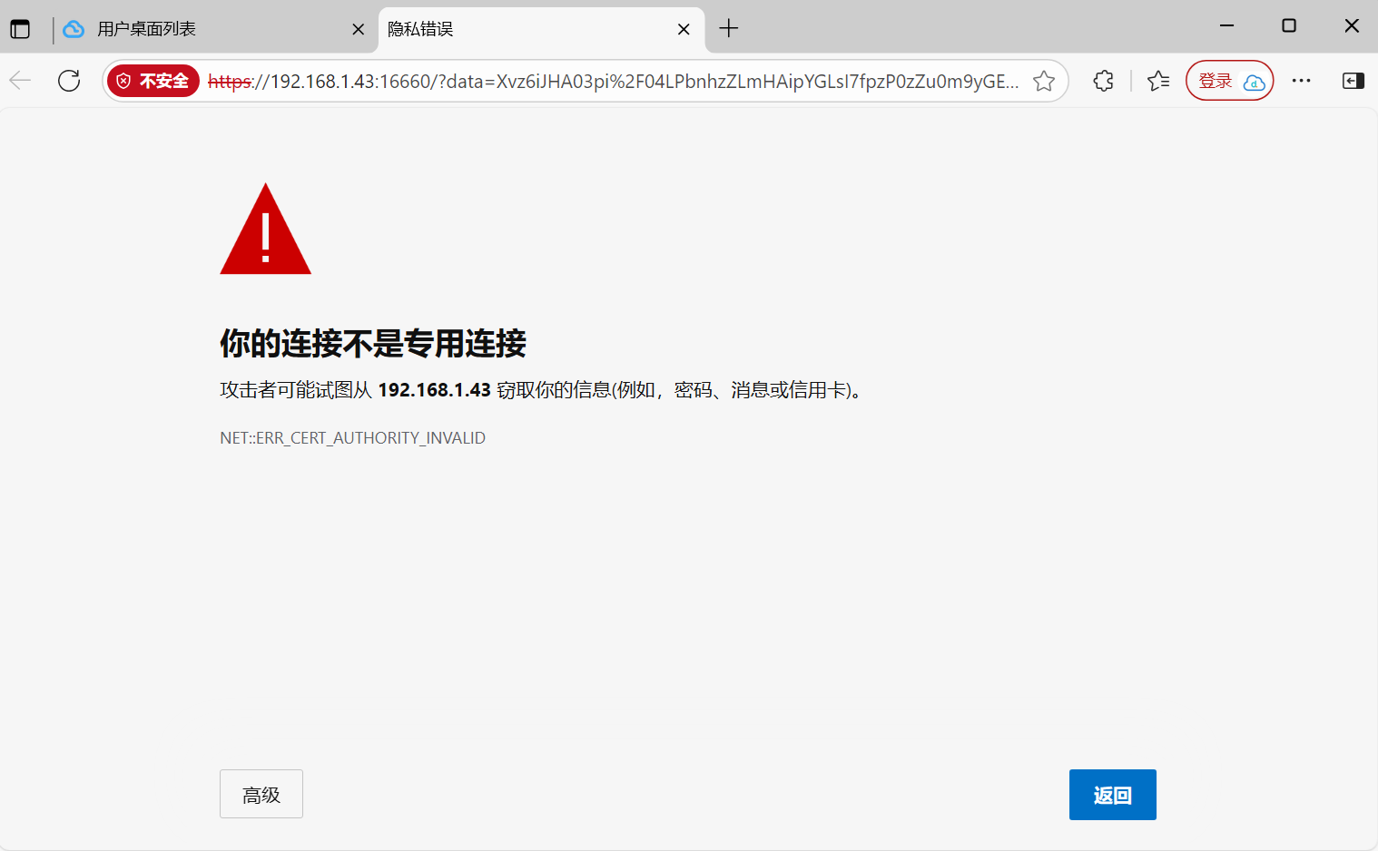
Task: Close the 用户桌面列表 tab
Action: (x=358, y=28)
